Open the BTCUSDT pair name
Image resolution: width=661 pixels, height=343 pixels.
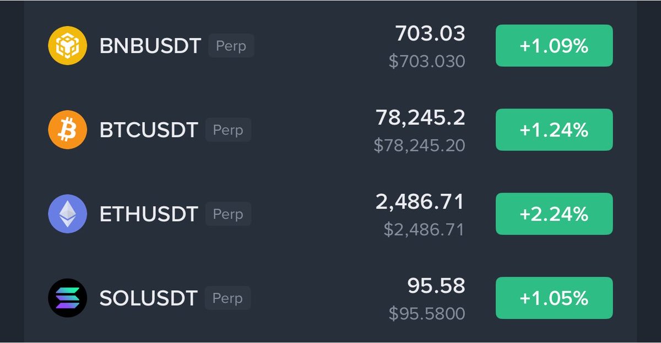[x=149, y=130]
